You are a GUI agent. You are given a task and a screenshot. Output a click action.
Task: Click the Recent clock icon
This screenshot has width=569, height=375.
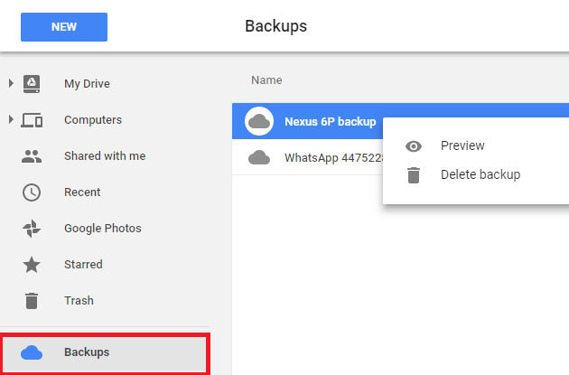coord(32,192)
